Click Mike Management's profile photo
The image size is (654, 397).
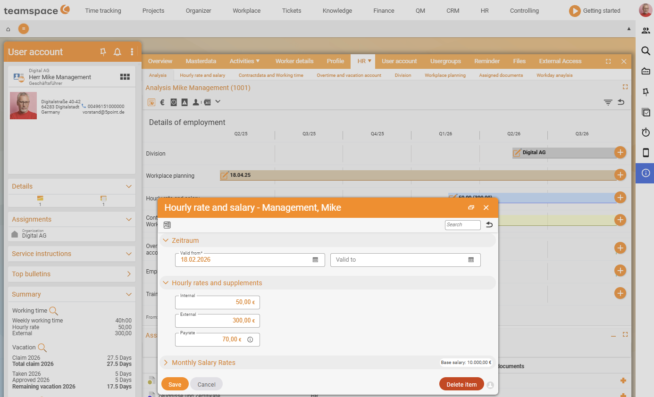[x=23, y=106]
